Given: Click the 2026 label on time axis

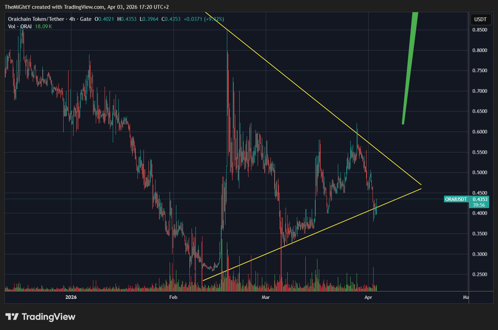Looking at the screenshot, I should coord(72,297).
